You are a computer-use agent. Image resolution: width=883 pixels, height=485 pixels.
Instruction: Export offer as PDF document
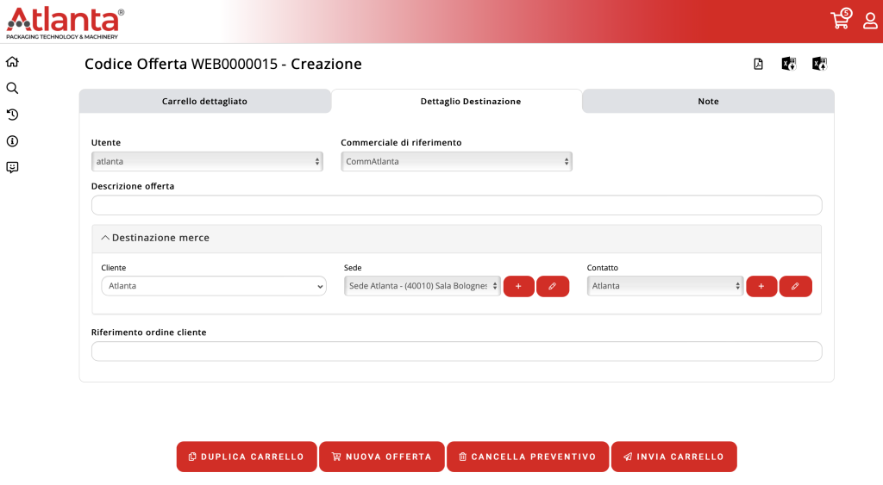coord(759,64)
